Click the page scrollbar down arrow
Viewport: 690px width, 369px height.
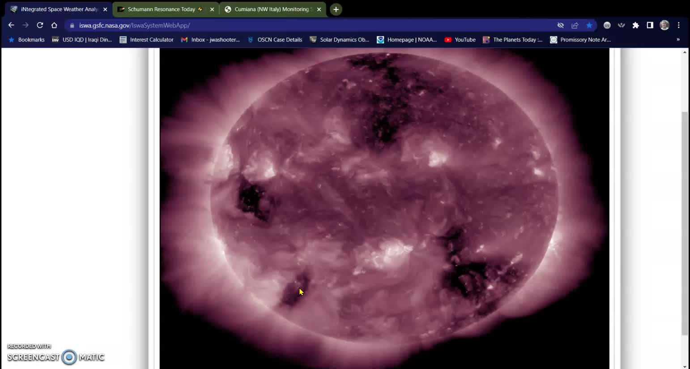[685, 366]
